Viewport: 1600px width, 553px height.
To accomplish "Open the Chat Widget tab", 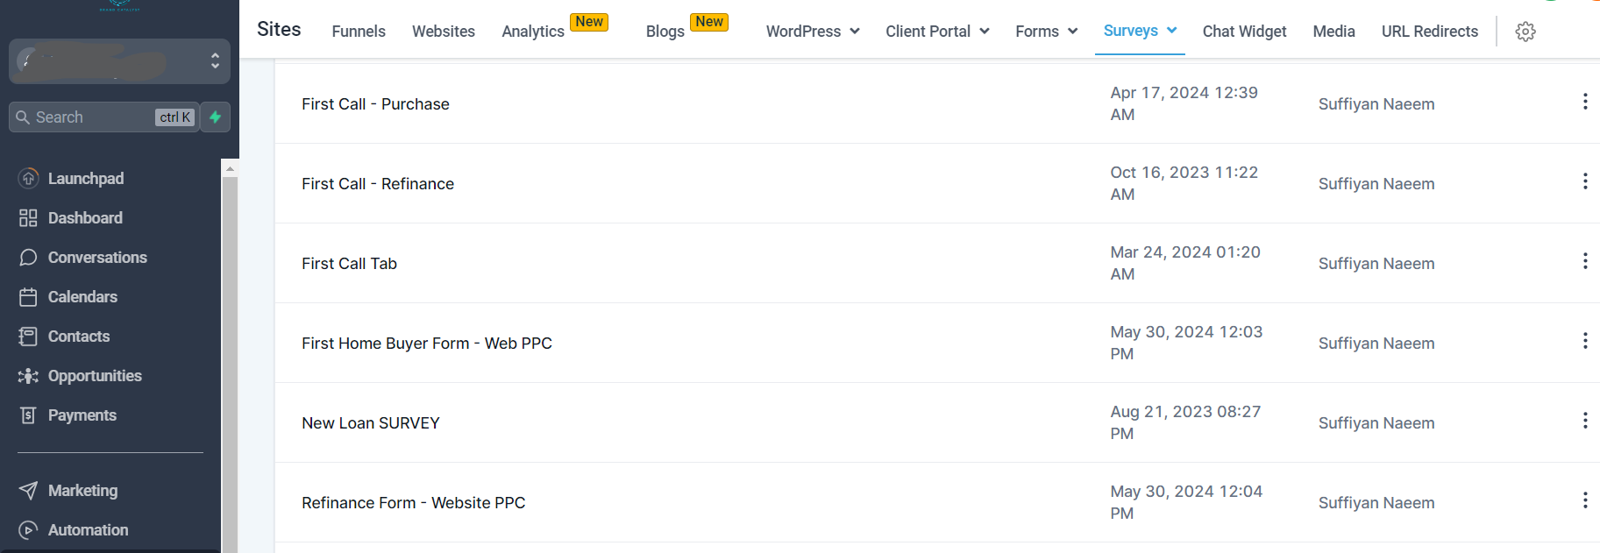I will point(1244,32).
